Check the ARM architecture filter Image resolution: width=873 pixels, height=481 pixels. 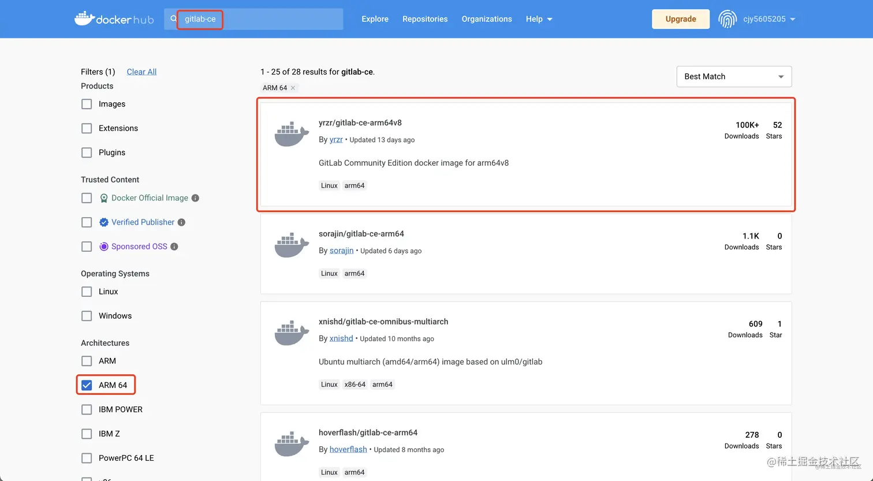pos(87,361)
